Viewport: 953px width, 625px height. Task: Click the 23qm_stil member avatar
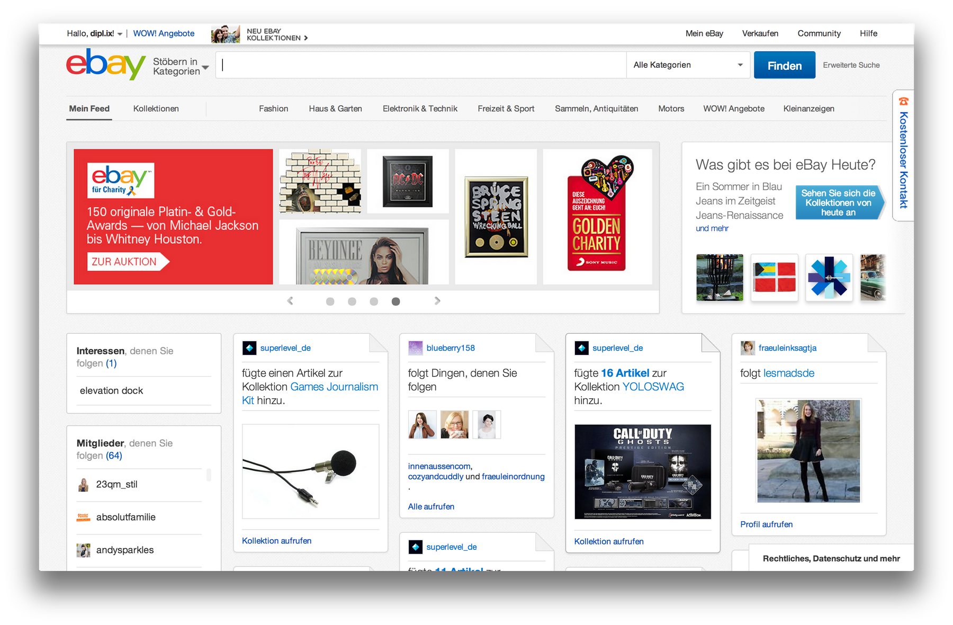[x=84, y=485]
